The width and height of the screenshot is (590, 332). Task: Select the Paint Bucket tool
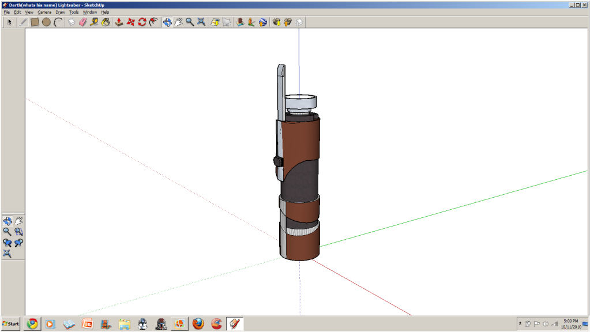(106, 22)
